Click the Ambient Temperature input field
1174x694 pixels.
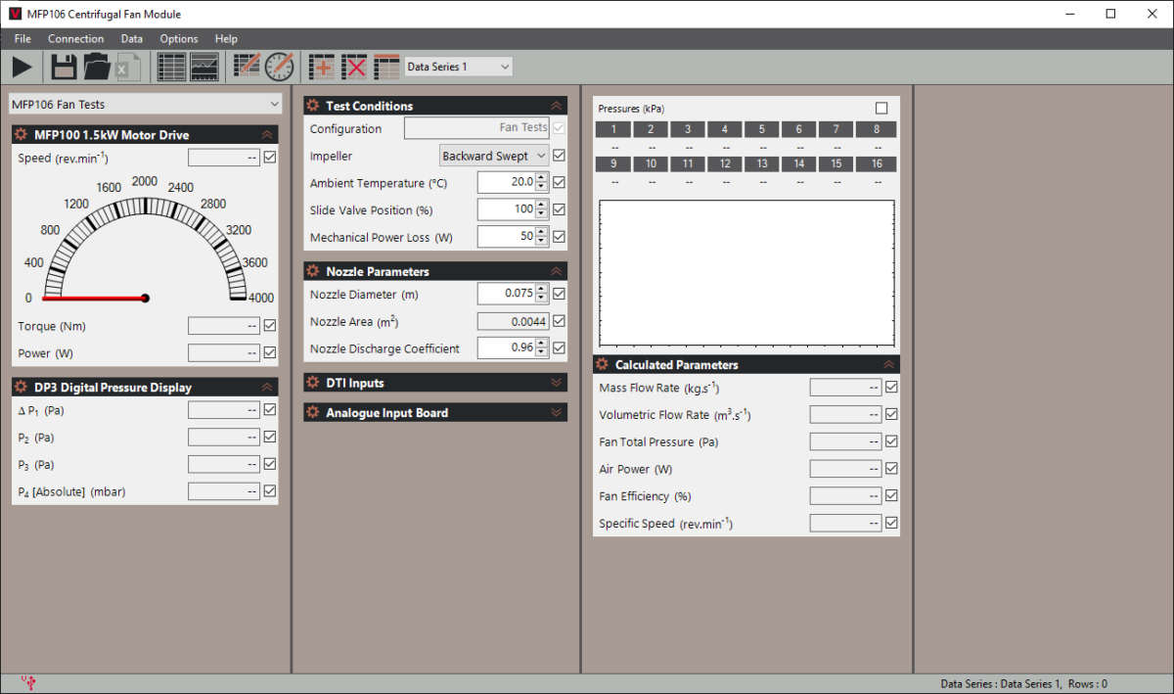506,182
